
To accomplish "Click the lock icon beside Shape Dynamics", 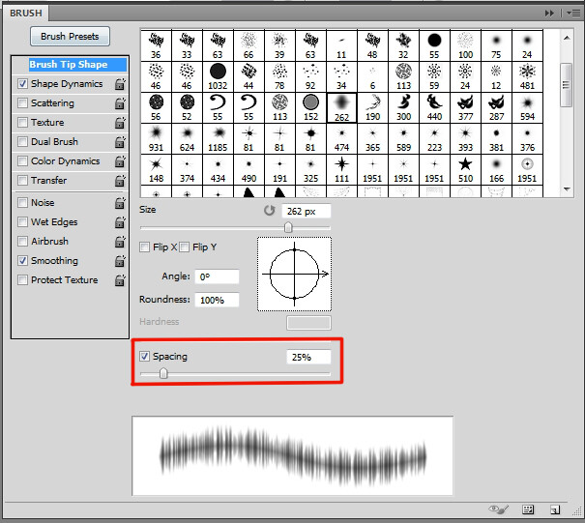I will (120, 84).
